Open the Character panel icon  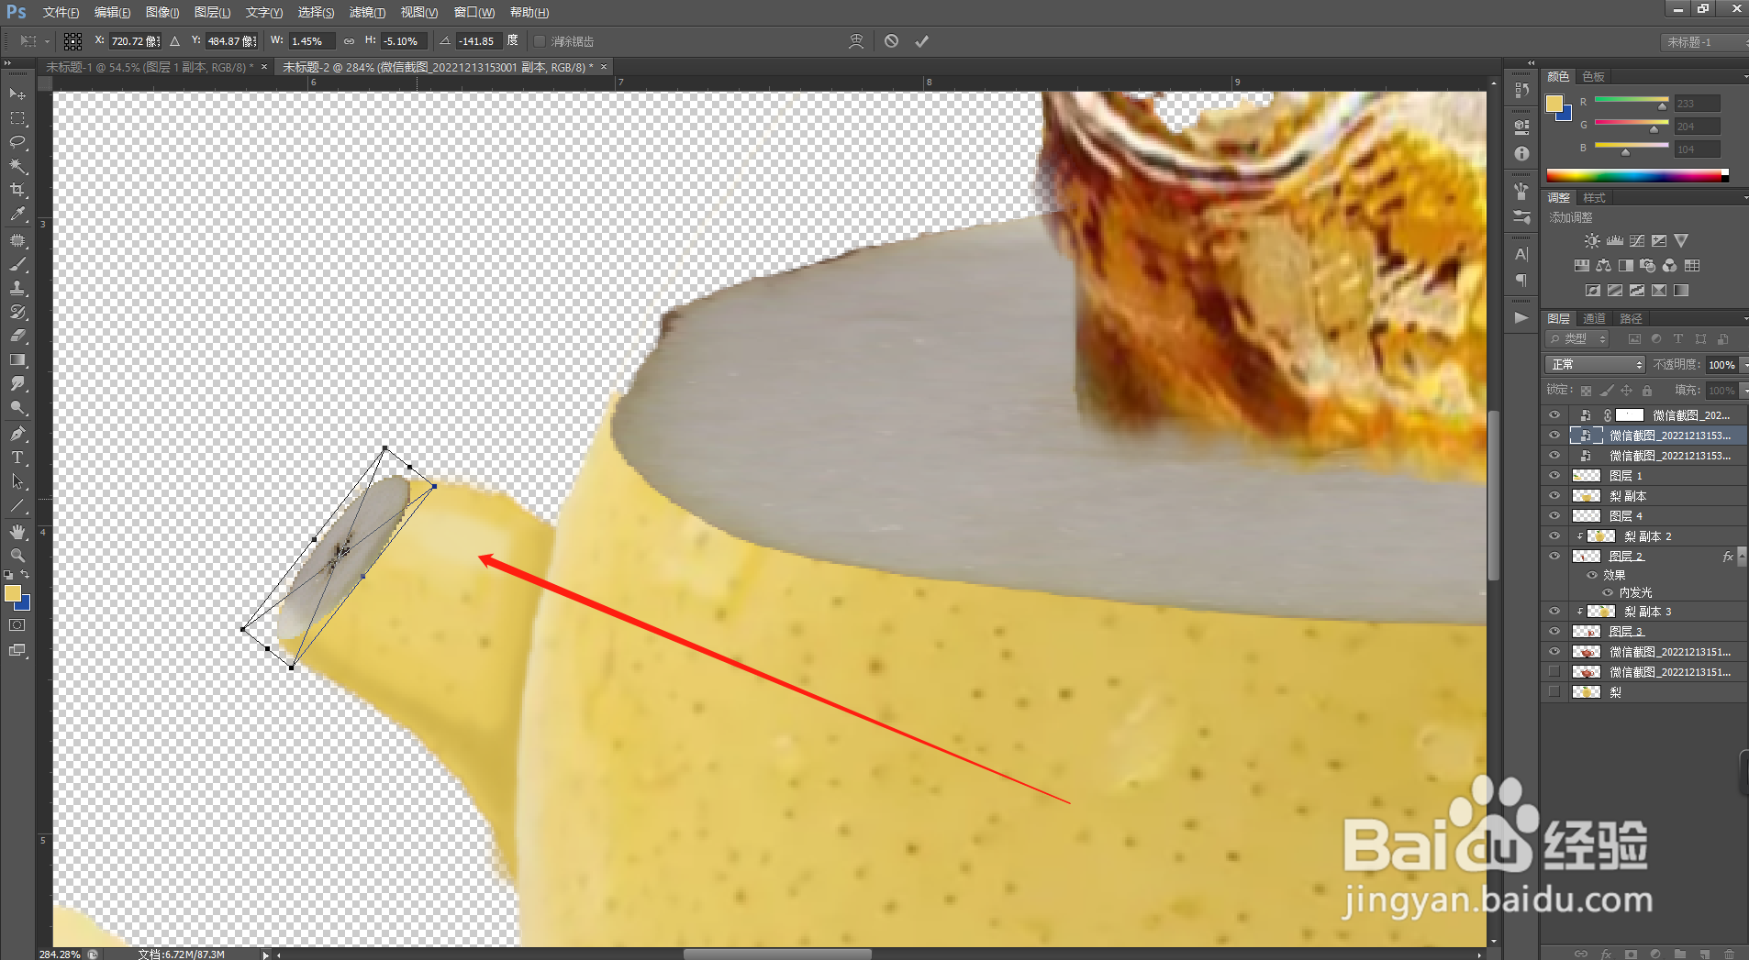1521,254
